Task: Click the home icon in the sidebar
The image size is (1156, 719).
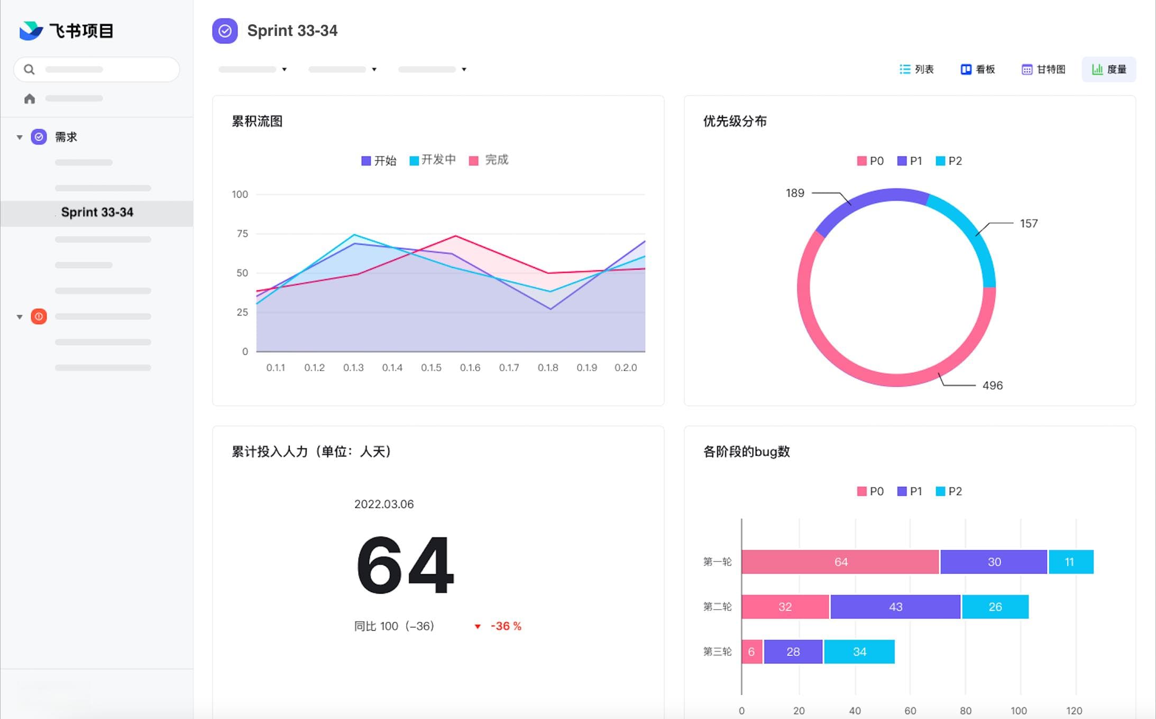Action: [x=30, y=98]
